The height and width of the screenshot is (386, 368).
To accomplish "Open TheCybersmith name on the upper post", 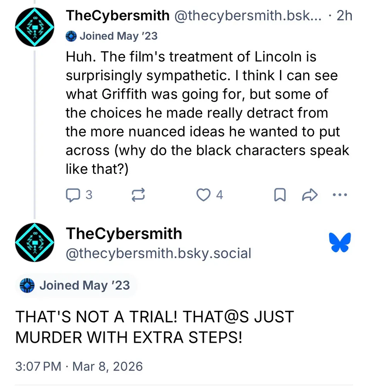I will 117,16.
